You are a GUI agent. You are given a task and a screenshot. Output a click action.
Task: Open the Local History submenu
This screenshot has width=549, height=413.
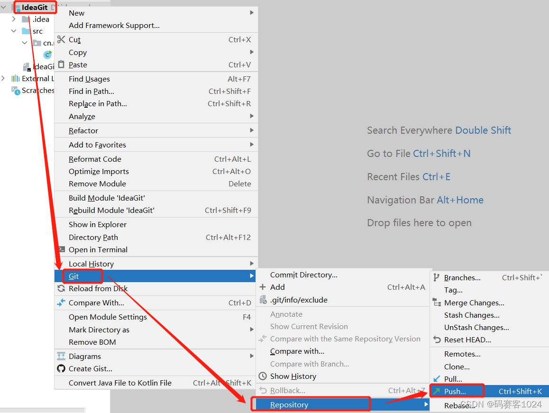tap(156, 264)
